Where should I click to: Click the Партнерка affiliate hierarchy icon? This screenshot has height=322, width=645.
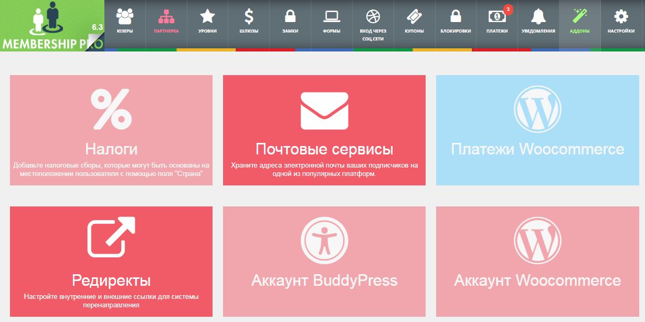click(166, 21)
